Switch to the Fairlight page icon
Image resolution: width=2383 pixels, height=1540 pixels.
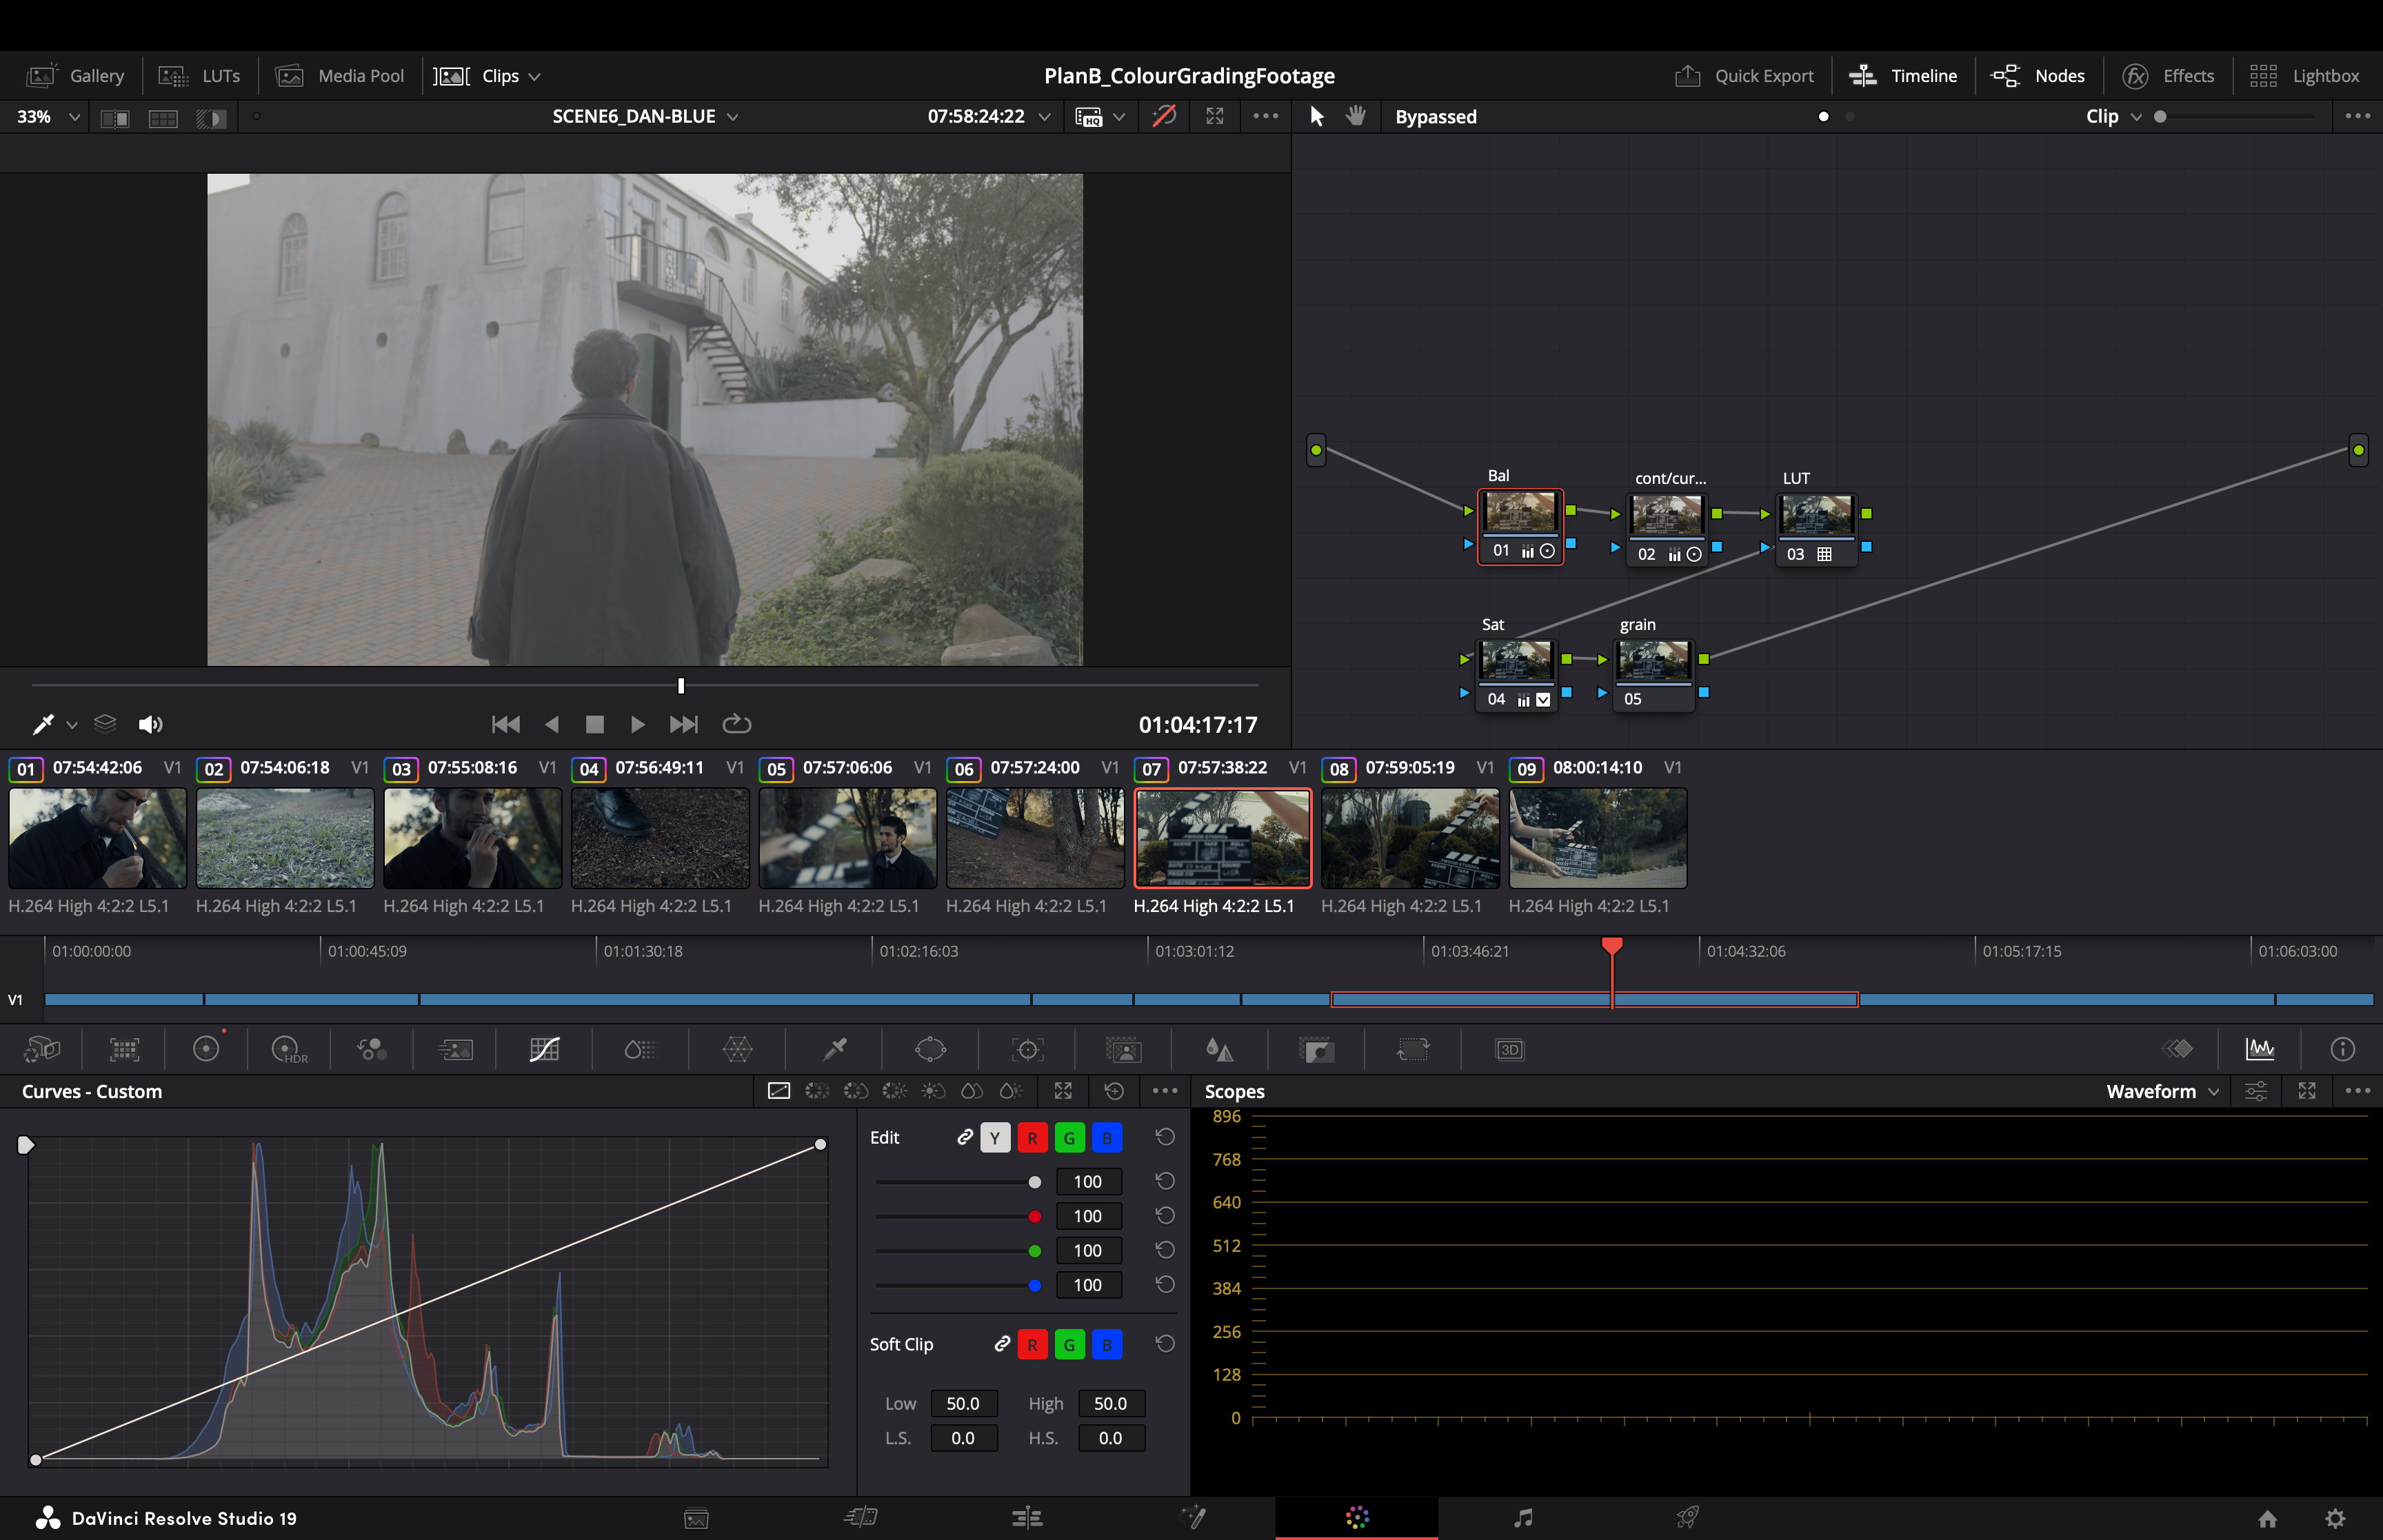click(x=1523, y=1518)
